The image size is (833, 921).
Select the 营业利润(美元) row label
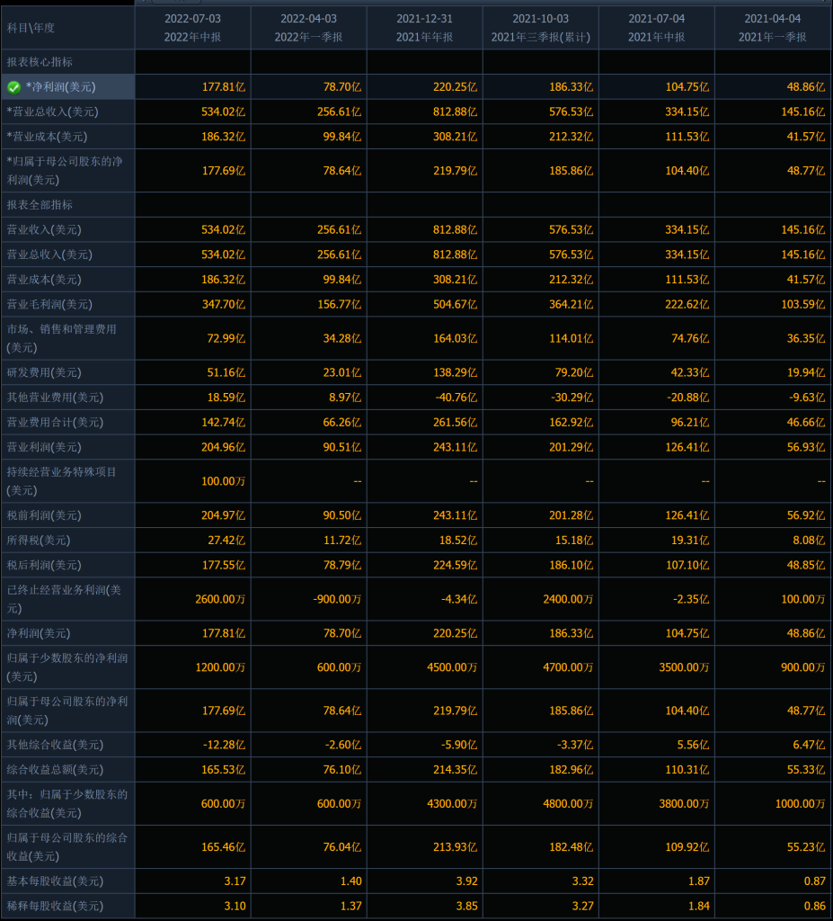point(44,447)
